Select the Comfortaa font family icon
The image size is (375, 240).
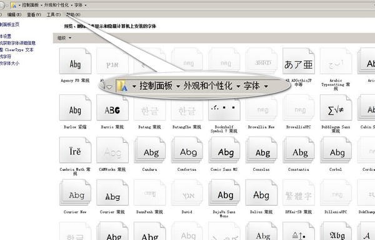tap(187, 150)
